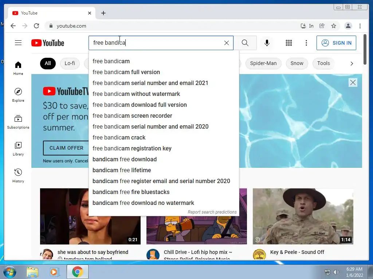Open Explore in the sidebar
Image resolution: width=373 pixels, height=279 pixels.
(x=18, y=95)
